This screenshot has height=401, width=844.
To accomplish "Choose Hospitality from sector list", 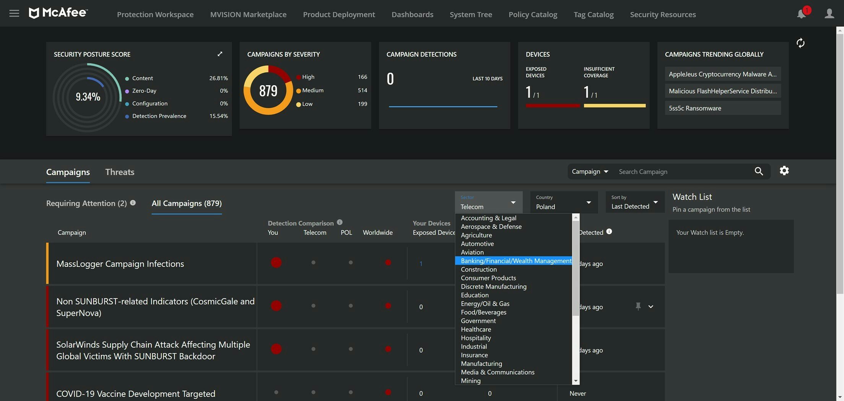I will pyautogui.click(x=513, y=338).
